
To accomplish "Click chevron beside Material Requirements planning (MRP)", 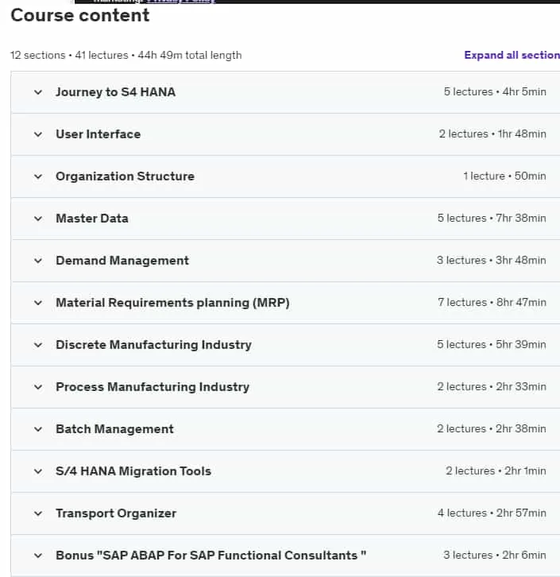I will click(x=38, y=303).
